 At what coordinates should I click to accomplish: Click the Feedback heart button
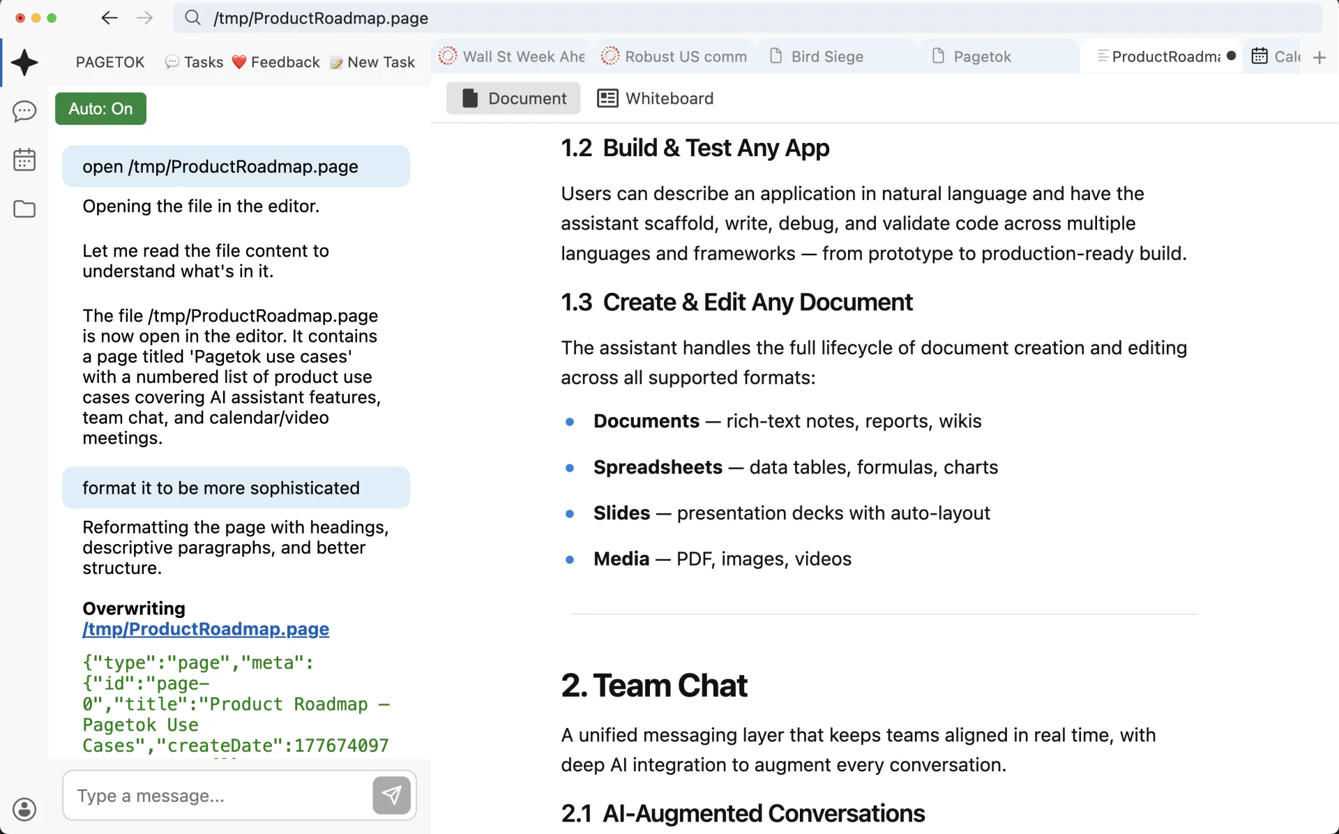click(275, 62)
